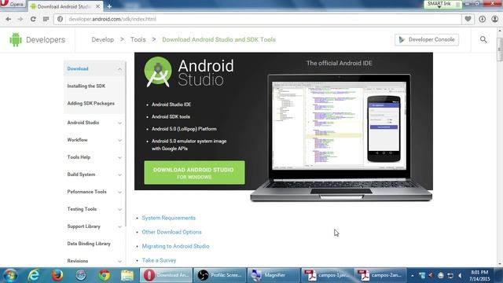Click Download Android Studio for Windows button
Image resolution: width=503 pixels, height=283 pixels.
[194, 173]
